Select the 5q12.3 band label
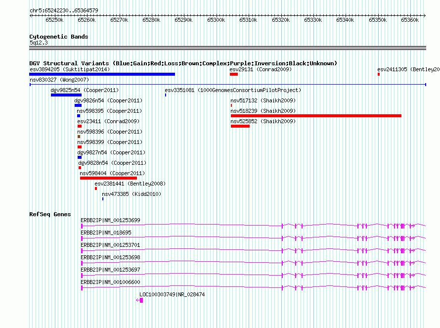The image size is (440, 328). 39,43
